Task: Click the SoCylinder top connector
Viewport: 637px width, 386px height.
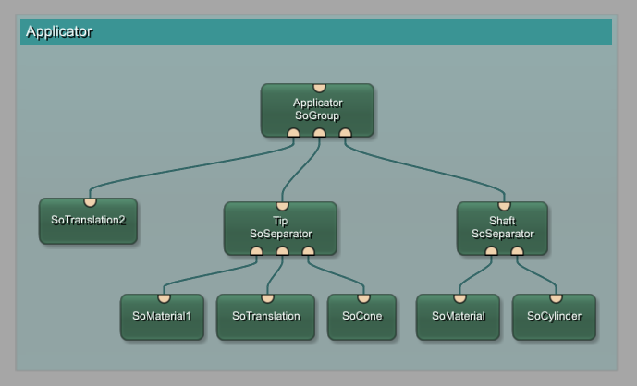Action: click(x=556, y=298)
